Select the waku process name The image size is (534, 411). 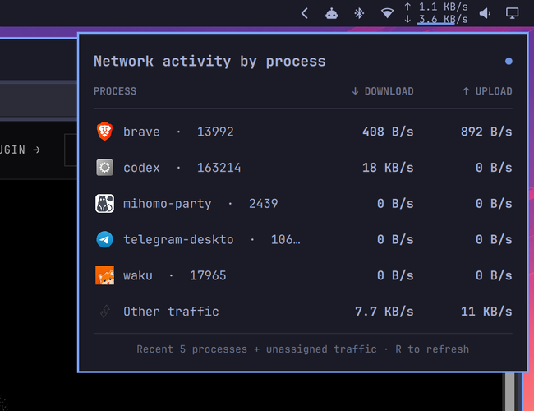[x=137, y=275]
